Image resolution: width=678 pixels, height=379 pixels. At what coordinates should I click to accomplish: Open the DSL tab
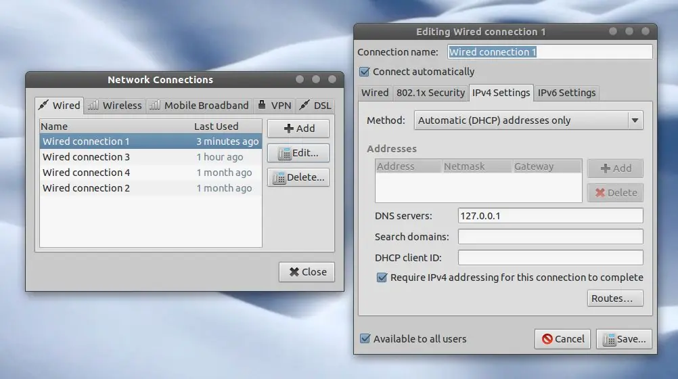[315, 106]
